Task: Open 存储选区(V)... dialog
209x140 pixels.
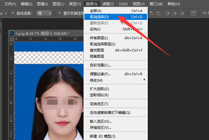Action: tap(116, 127)
